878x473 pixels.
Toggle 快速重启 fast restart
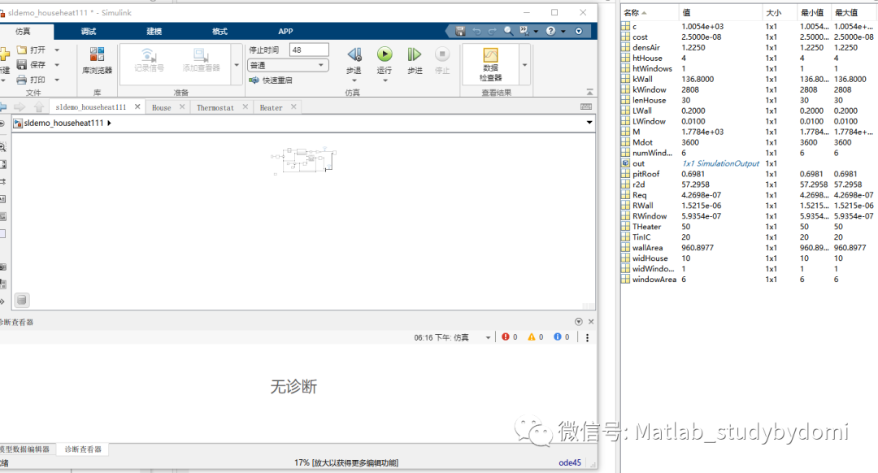[271, 80]
